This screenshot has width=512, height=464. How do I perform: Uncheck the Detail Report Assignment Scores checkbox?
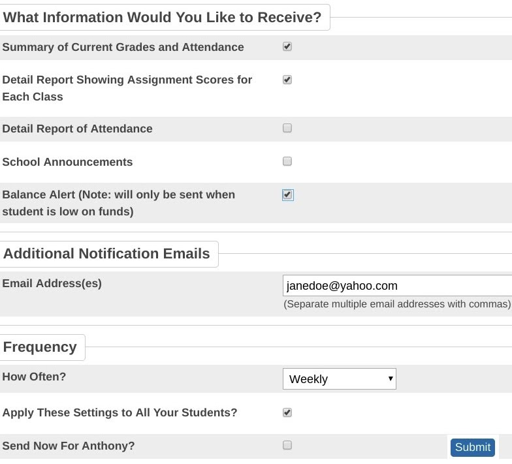[287, 80]
